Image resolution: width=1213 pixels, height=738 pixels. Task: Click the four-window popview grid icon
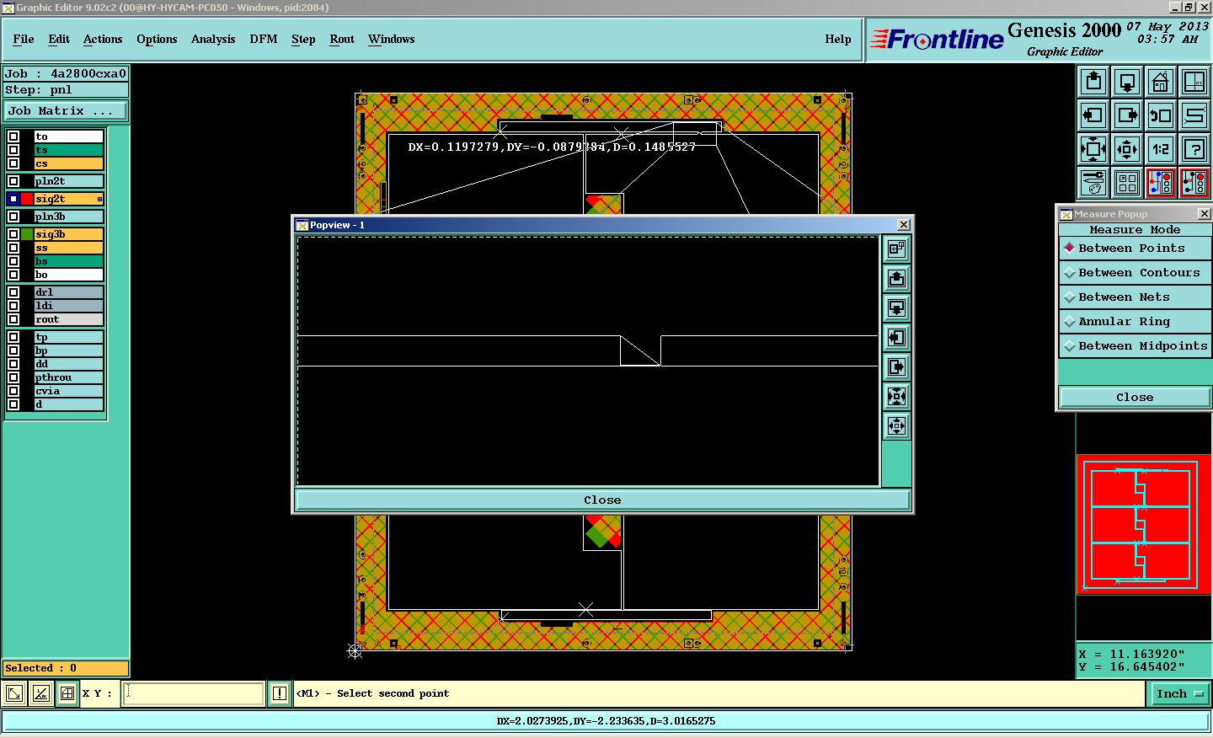pyautogui.click(x=1127, y=182)
